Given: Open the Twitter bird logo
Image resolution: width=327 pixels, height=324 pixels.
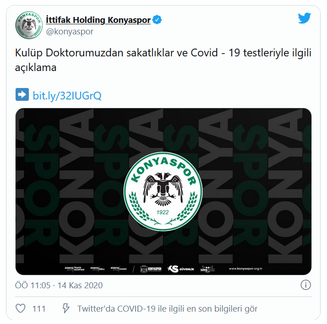Looking at the screenshot, I should [x=304, y=18].
